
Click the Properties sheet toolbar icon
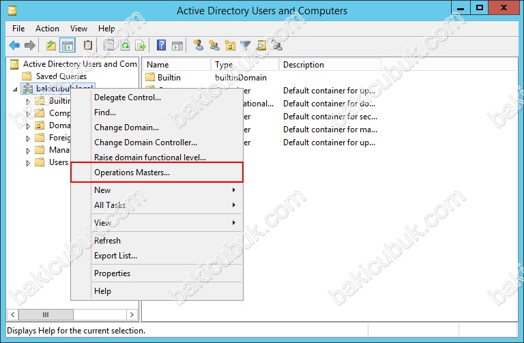(109, 45)
